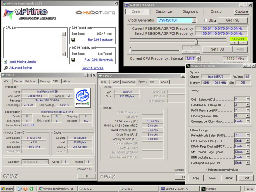Expand RAS# Precharge (tRP) dropdown in MemSet
This screenshot has height=192, width=256.
coord(248,110)
